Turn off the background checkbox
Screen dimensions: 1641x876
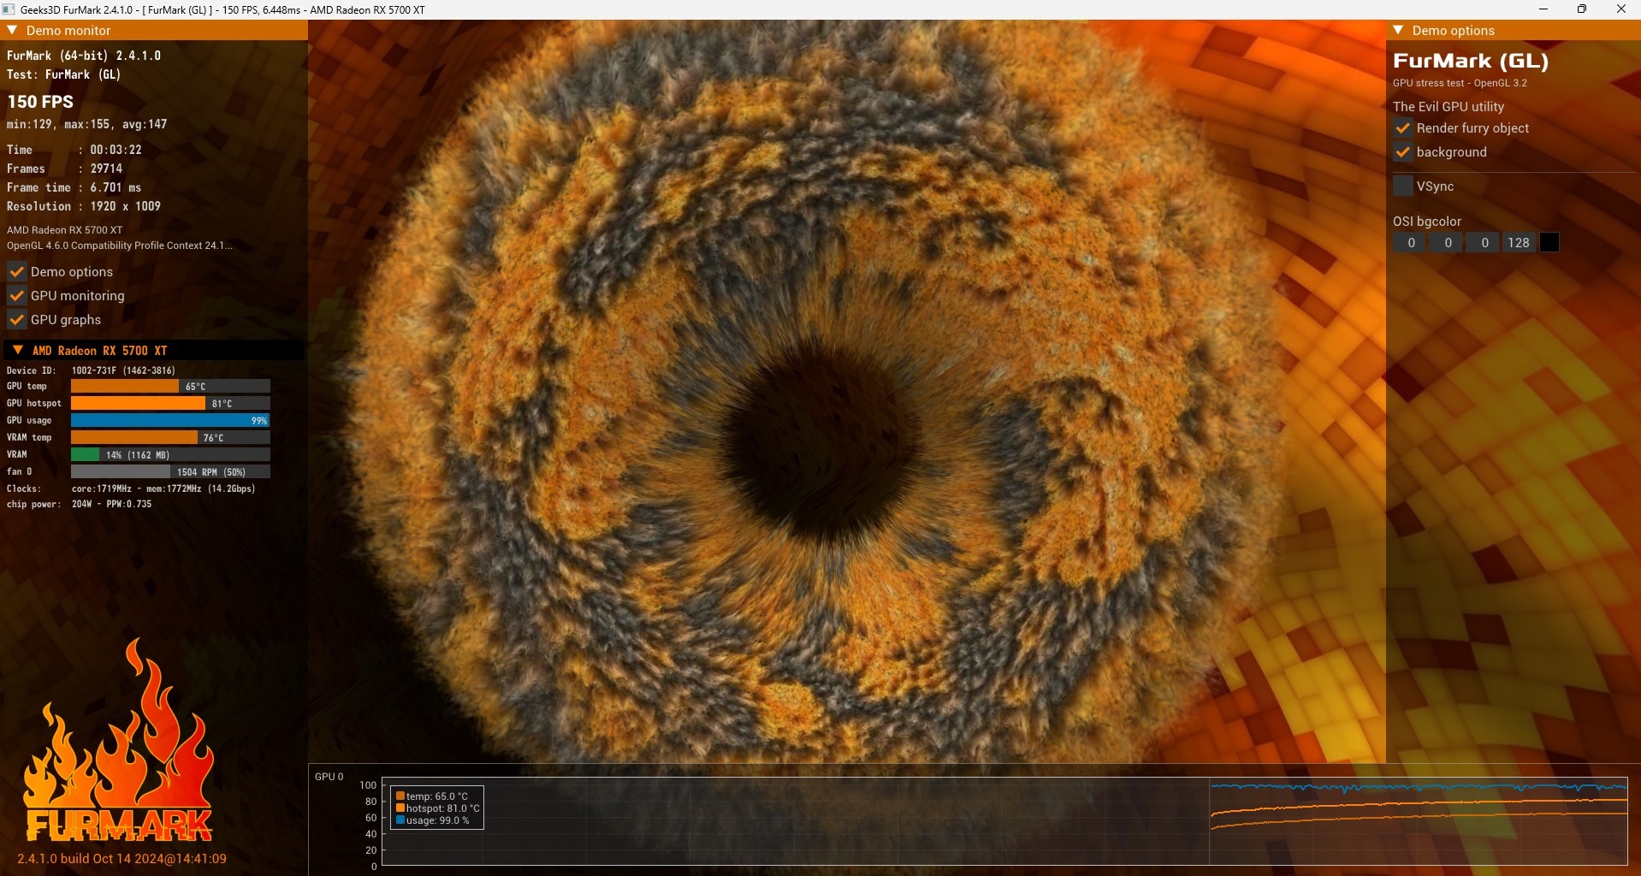[1402, 152]
